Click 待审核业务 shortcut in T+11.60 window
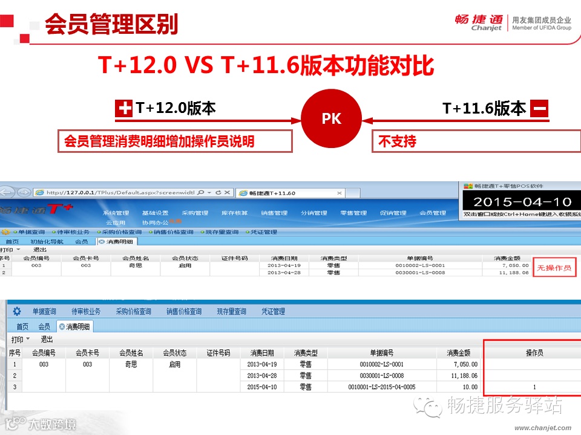The height and width of the screenshot is (435, 581). tap(73, 232)
